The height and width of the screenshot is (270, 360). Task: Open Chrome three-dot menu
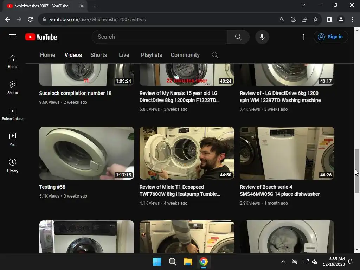352,20
